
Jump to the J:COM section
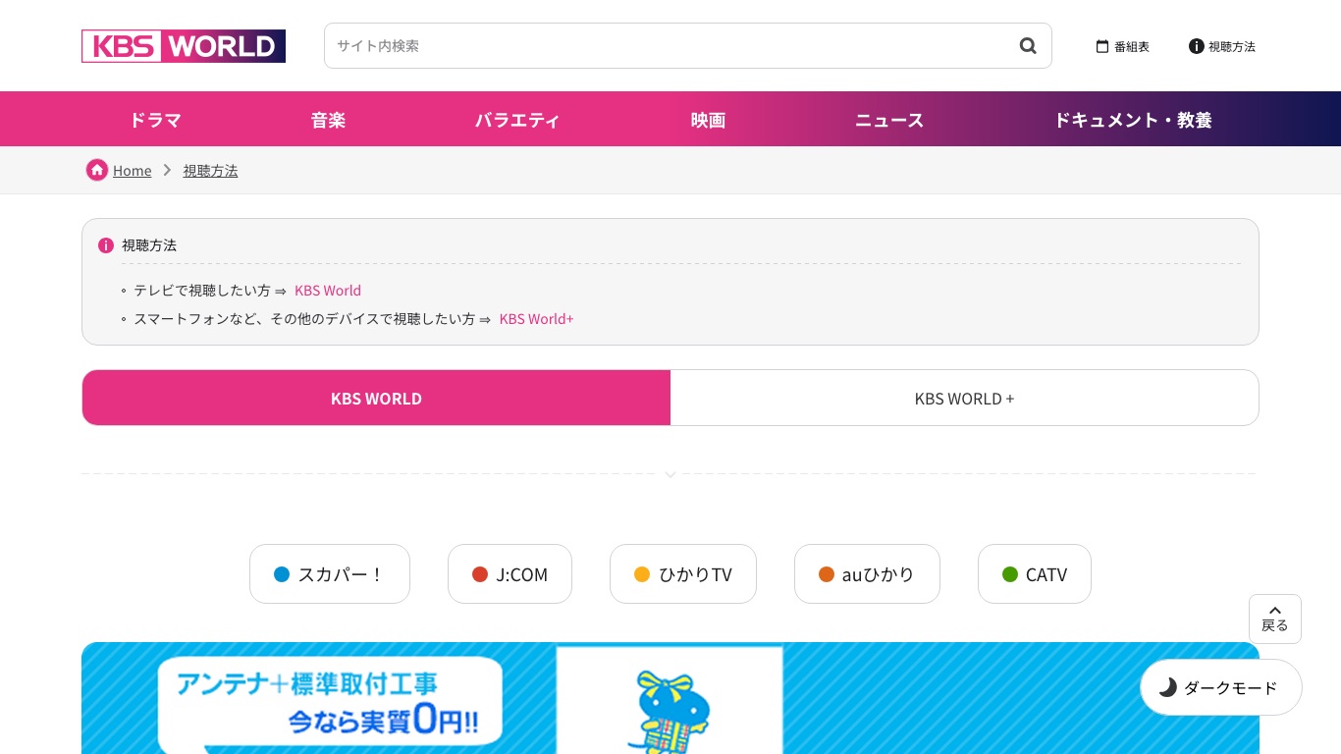pyautogui.click(x=510, y=574)
